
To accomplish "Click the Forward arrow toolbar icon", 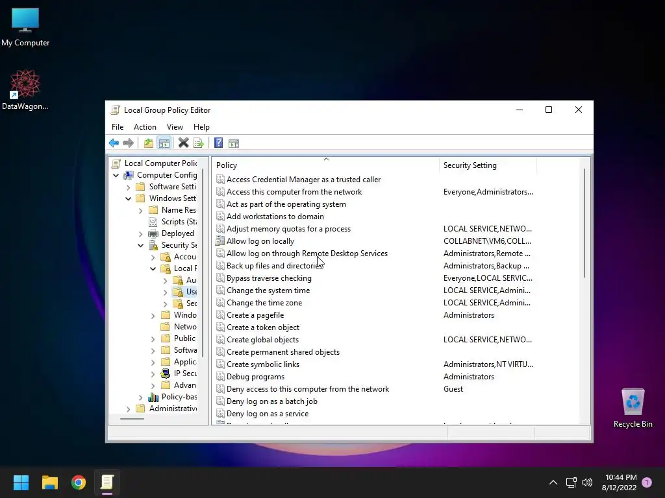I will pyautogui.click(x=129, y=143).
